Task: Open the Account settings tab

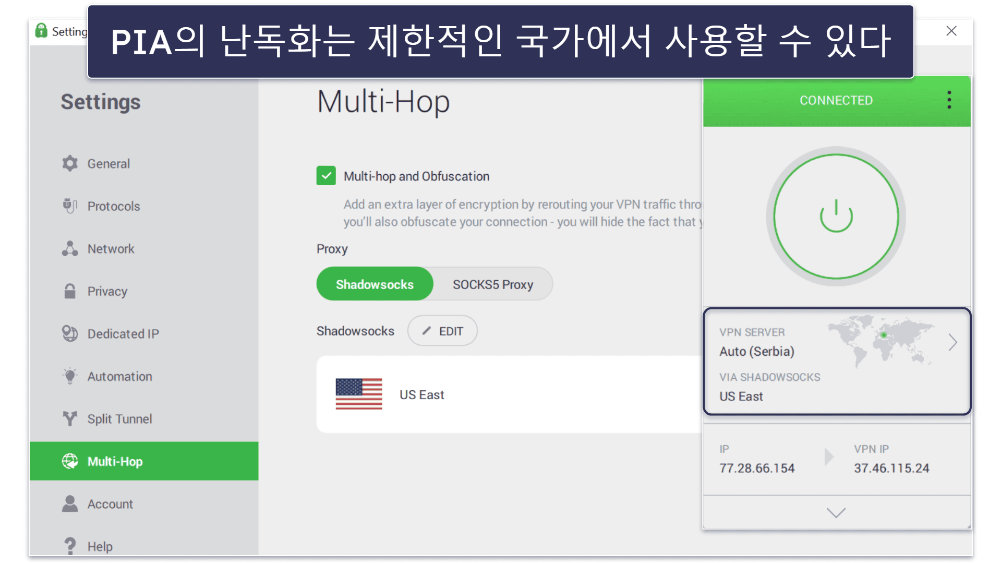Action: [144, 504]
